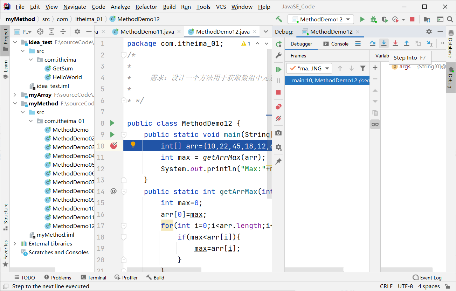Click the wrench Modify Run Configuration icon
This screenshot has width=456, height=291.
click(x=278, y=55)
